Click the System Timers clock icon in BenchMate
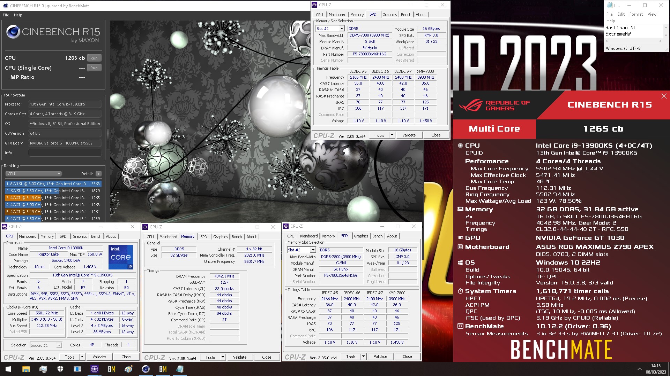This screenshot has width=670, height=376. pyautogui.click(x=460, y=291)
